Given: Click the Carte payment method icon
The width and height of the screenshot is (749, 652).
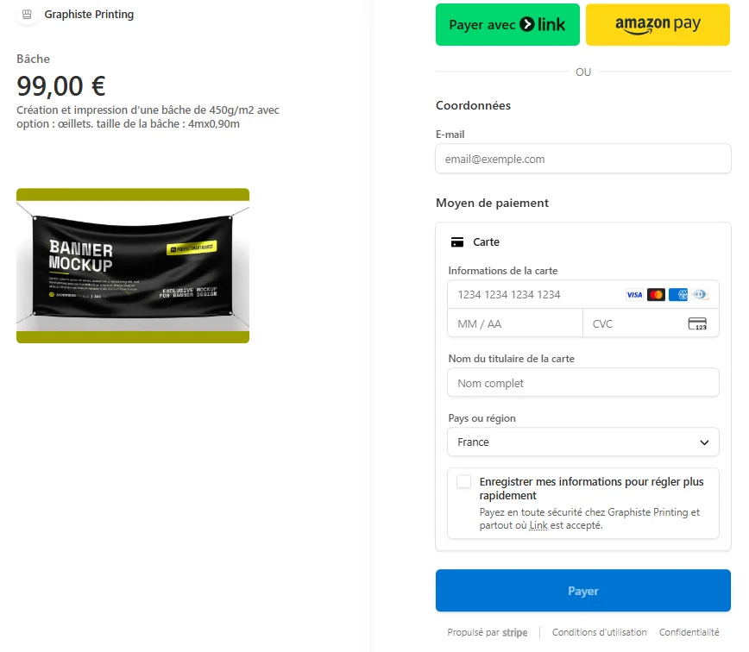Looking at the screenshot, I should pos(457,242).
